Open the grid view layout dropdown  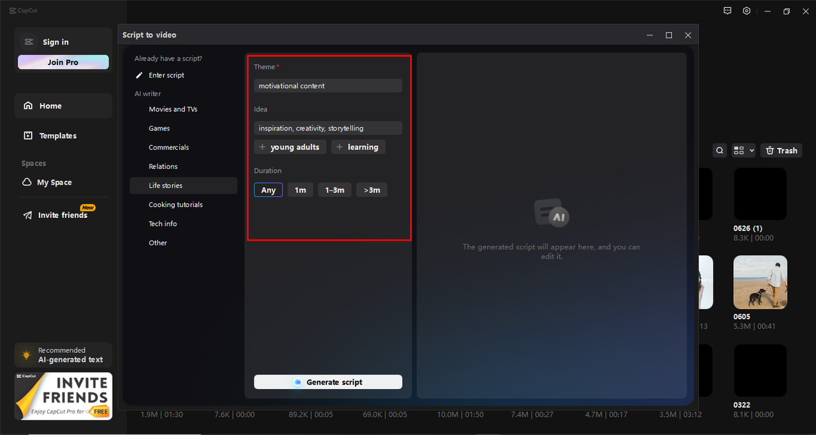pos(743,150)
